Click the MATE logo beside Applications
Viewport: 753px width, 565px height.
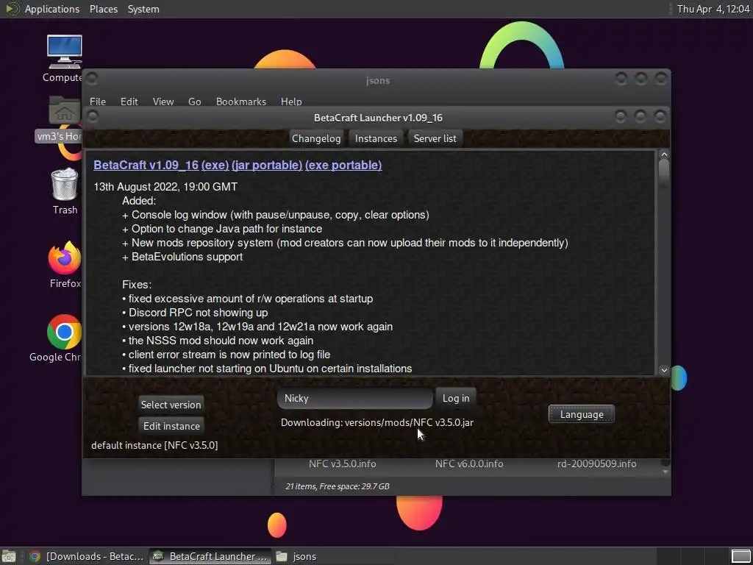coord(12,9)
